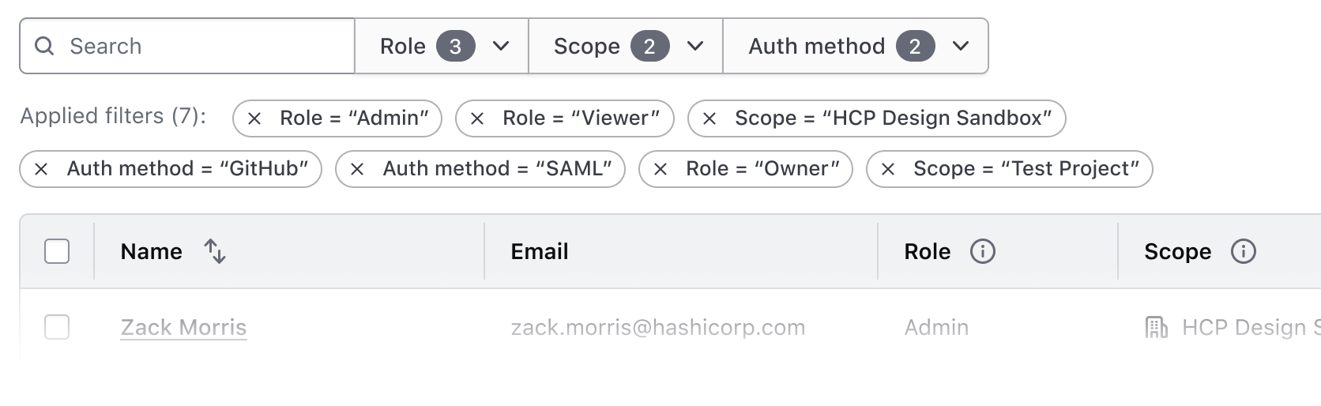
Task: Click the Email column header
Action: [x=540, y=251]
